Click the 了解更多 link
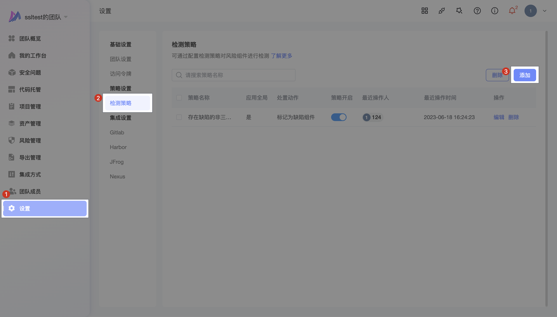Viewport: 557px width, 317px height. click(x=282, y=56)
